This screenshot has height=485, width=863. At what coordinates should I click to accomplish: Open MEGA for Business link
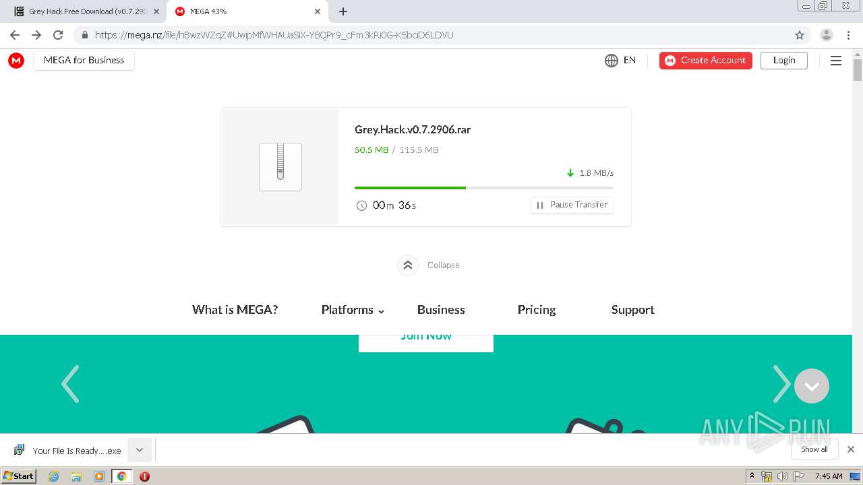(84, 61)
